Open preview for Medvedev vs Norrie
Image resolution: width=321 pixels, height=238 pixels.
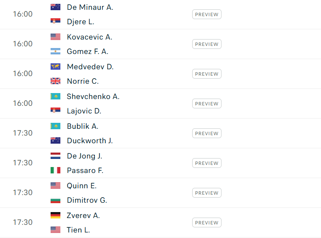(207, 74)
